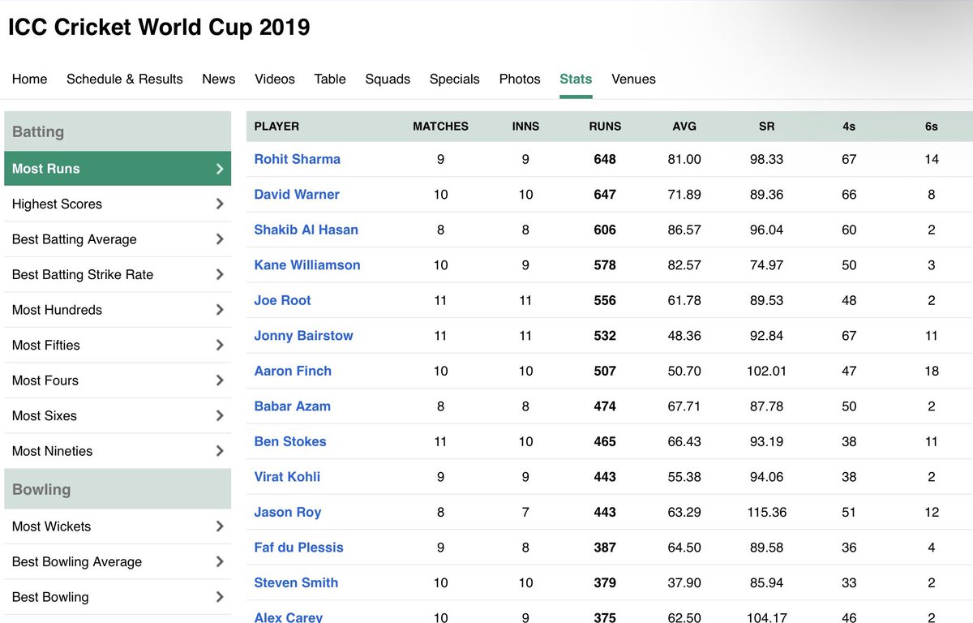The height and width of the screenshot is (623, 973).
Task: Click the SR column header
Action: 767,127
